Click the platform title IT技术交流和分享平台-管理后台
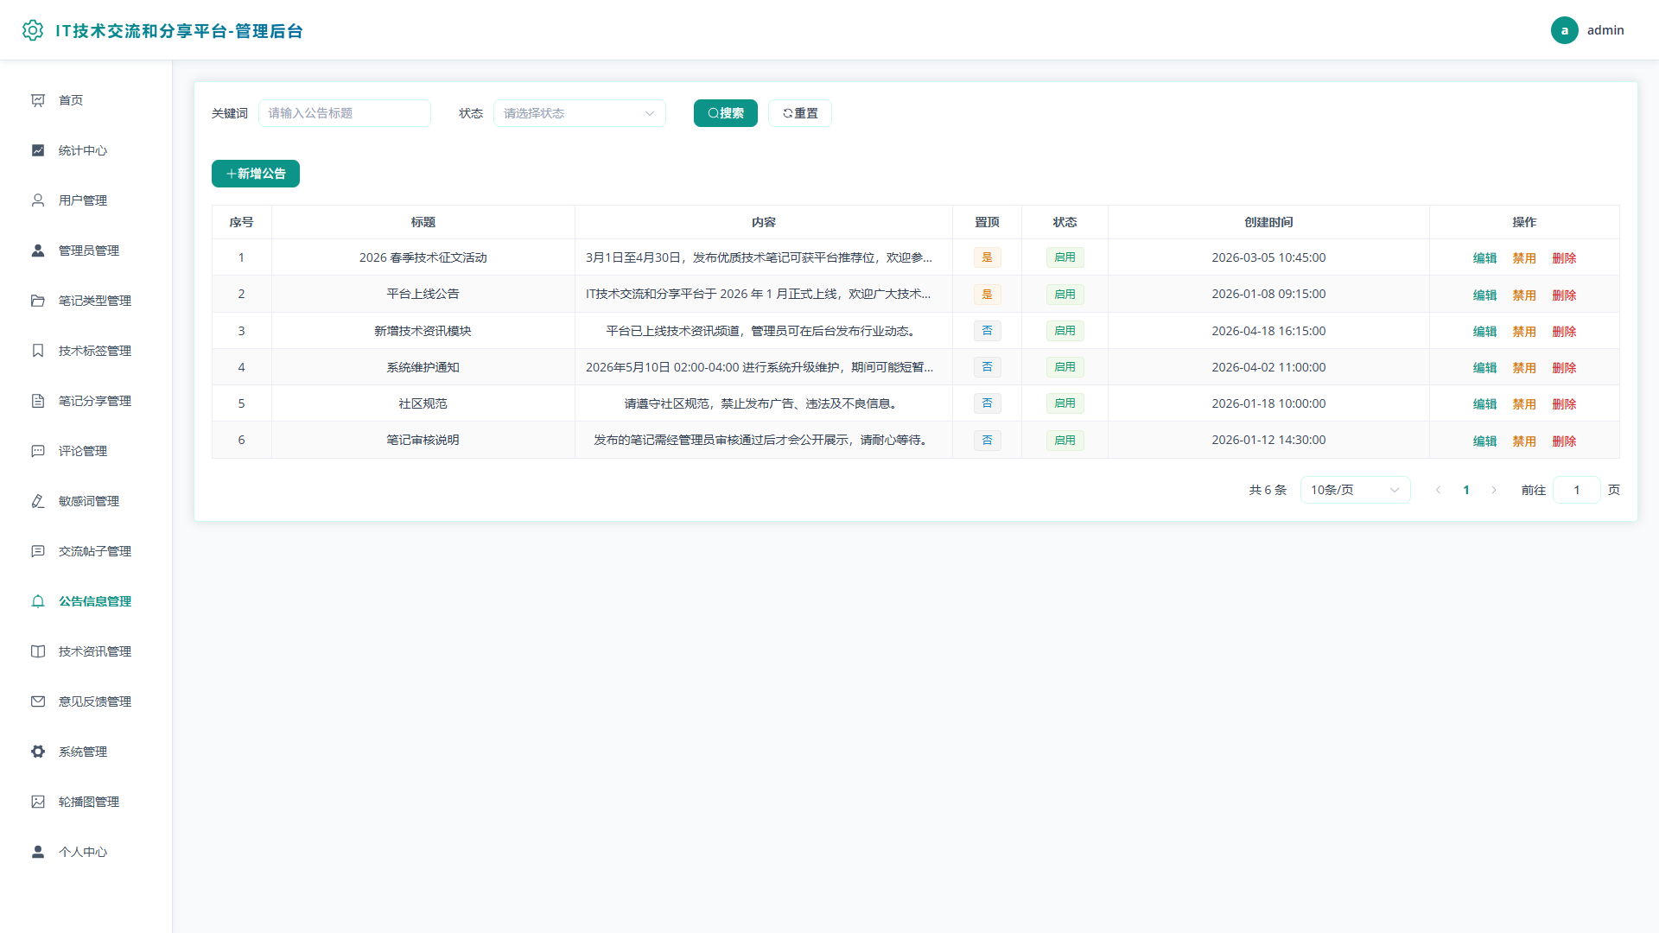This screenshot has height=933, width=1659. pos(179,31)
